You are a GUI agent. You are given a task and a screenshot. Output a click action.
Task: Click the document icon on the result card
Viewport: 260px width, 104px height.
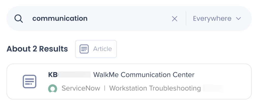coord(29,81)
